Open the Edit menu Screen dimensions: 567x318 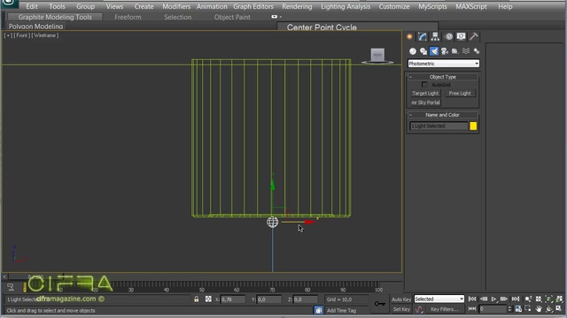[x=32, y=6]
